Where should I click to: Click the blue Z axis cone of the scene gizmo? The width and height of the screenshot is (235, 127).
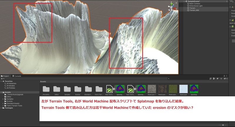click(173, 5)
